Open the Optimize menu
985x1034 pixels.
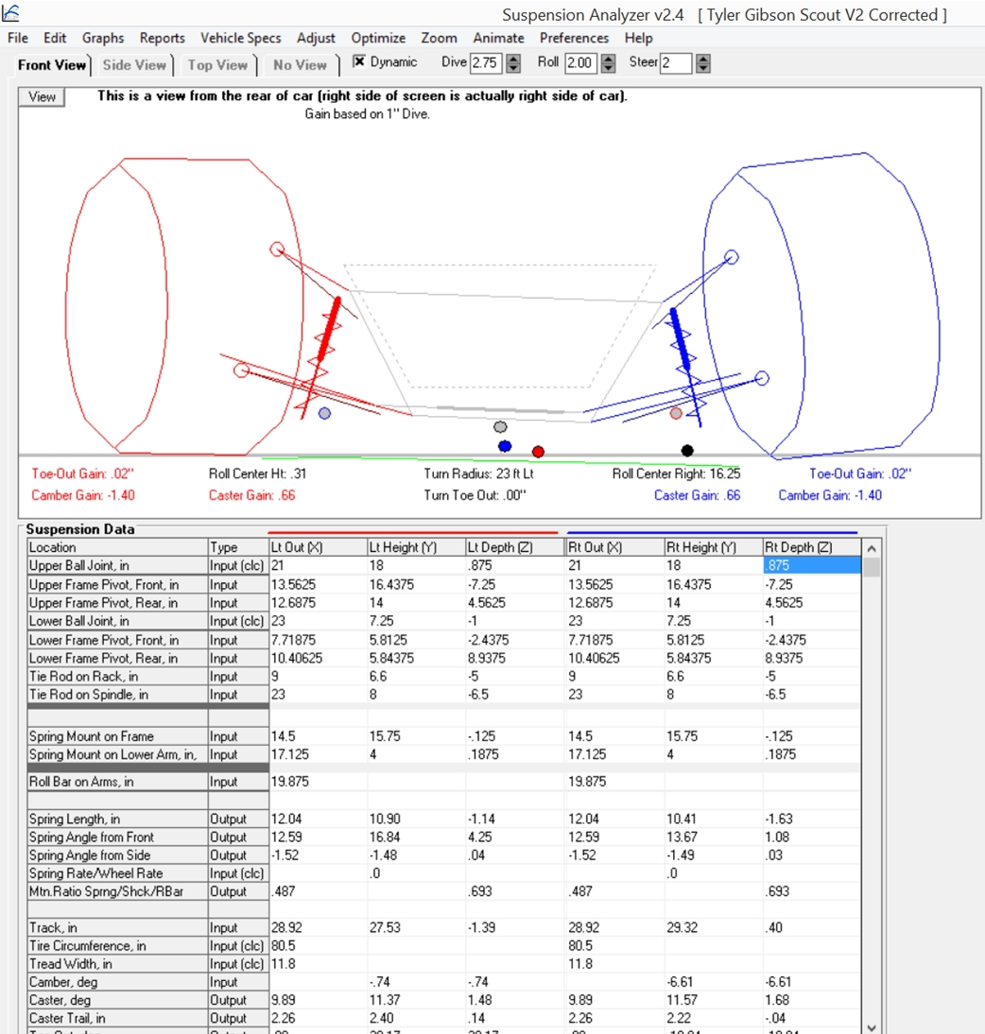[x=378, y=38]
